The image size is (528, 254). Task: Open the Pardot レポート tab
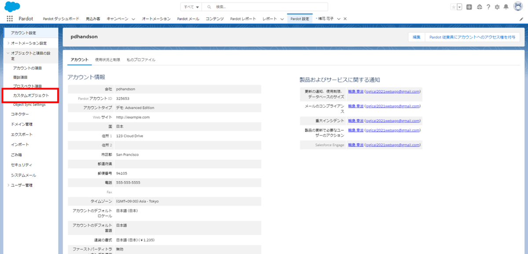(x=243, y=19)
